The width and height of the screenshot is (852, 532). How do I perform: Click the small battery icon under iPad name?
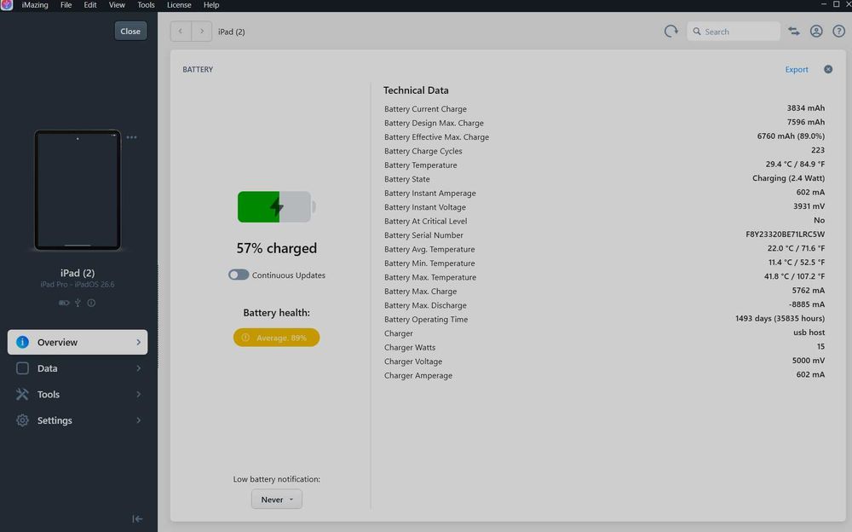click(x=64, y=303)
